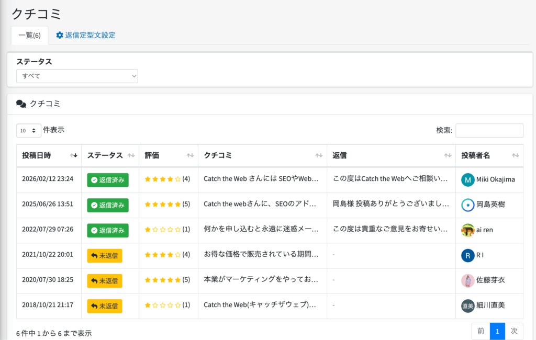This screenshot has height=340, width=536.
Task: Sort reviews by ステータス column header
Action: pos(110,155)
